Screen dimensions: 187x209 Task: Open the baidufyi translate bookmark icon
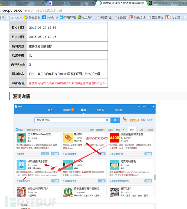click(44, 17)
